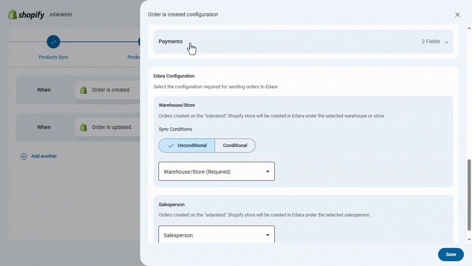Click the 2 Fields text
This screenshot has width=472, height=266.
click(431, 42)
